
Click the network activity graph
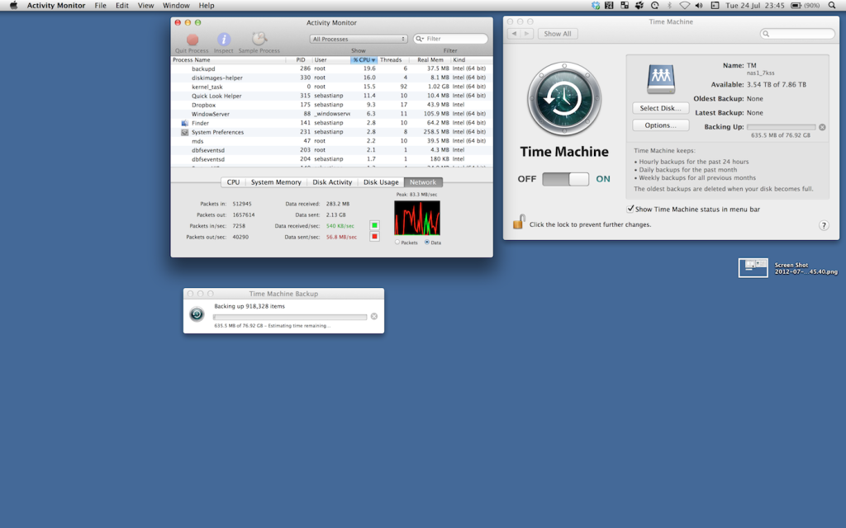pos(417,218)
